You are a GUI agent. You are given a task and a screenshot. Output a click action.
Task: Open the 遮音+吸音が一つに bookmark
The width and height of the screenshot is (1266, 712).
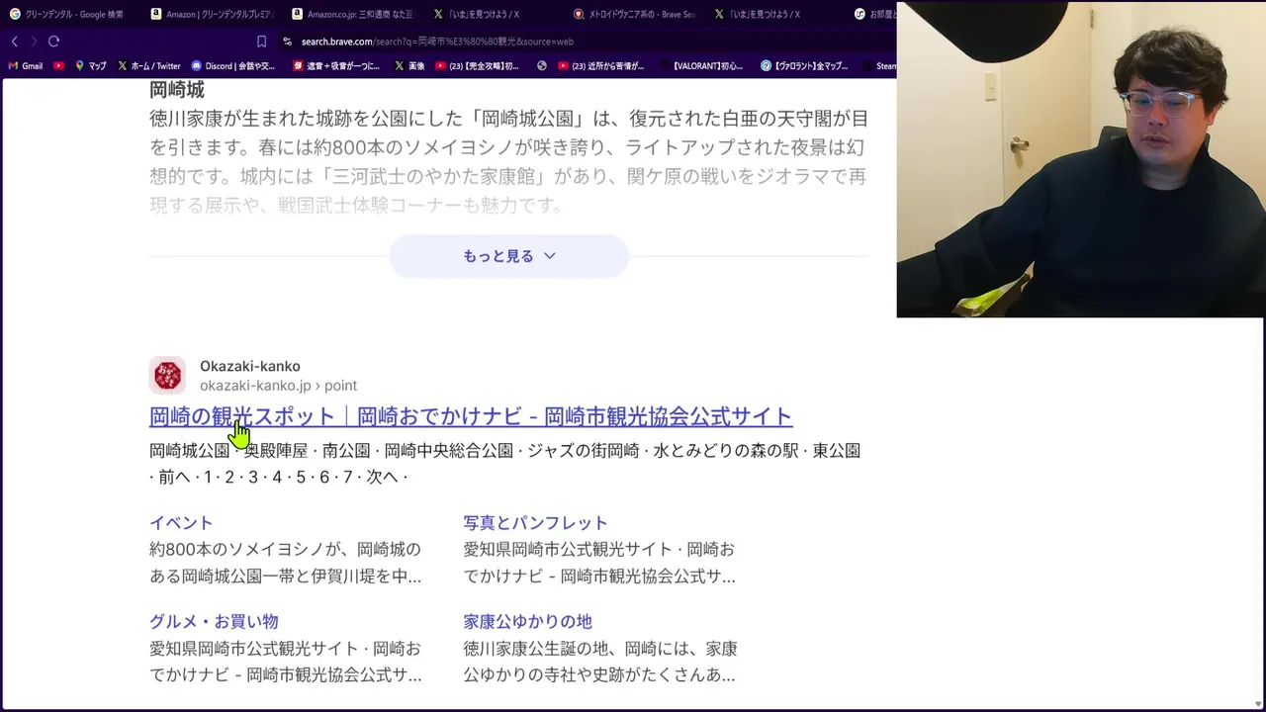335,66
